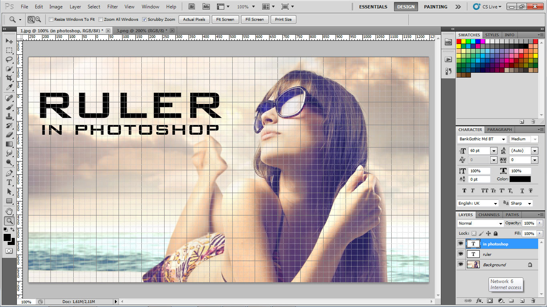The width and height of the screenshot is (547, 307).
Task: Click the Actual Pixels button
Action: coord(194,19)
